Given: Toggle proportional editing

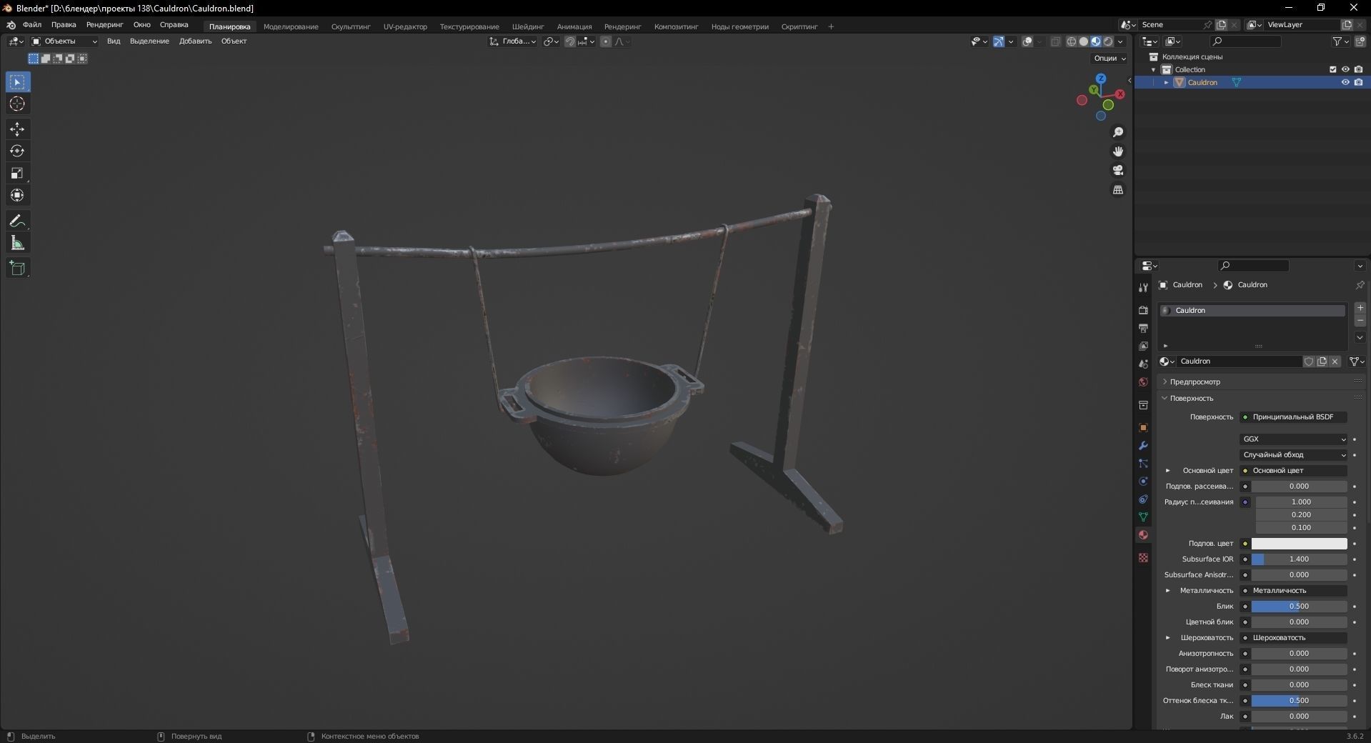Looking at the screenshot, I should point(606,41).
